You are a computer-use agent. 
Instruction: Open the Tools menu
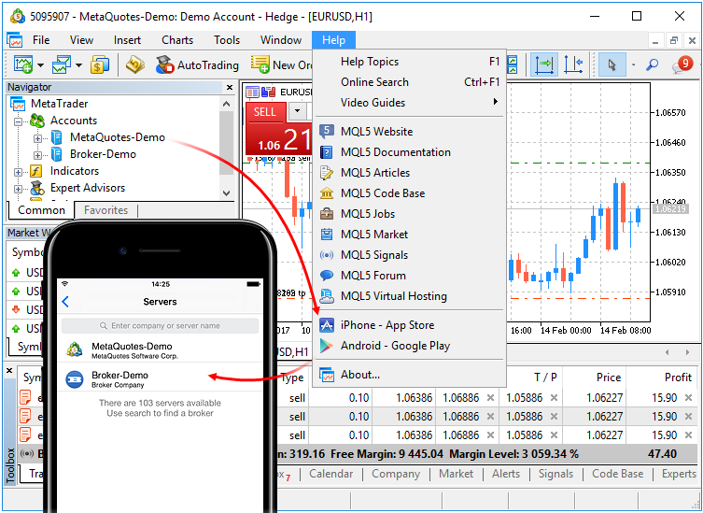tap(227, 40)
